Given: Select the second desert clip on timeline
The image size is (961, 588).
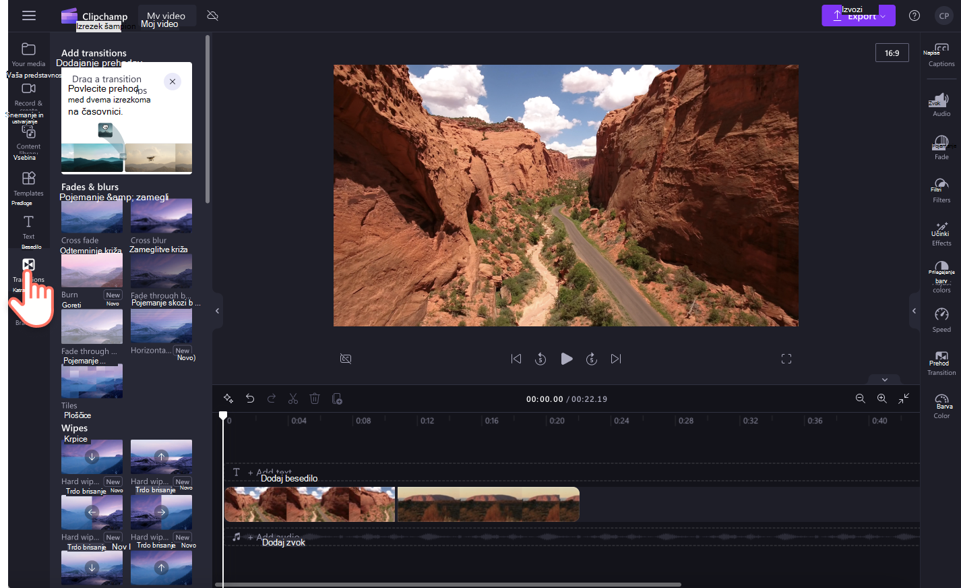Looking at the screenshot, I should (x=489, y=504).
